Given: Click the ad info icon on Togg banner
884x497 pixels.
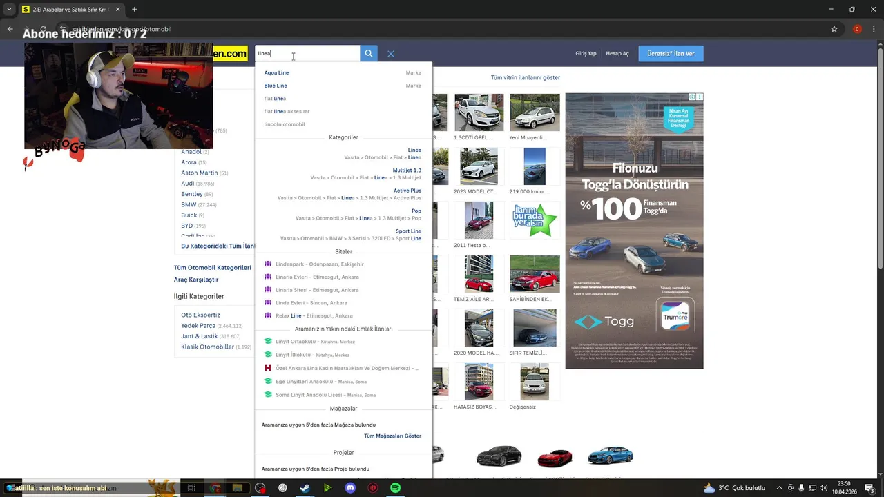Looking at the screenshot, I should (692, 97).
